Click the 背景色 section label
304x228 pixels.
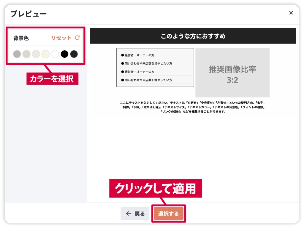point(21,38)
